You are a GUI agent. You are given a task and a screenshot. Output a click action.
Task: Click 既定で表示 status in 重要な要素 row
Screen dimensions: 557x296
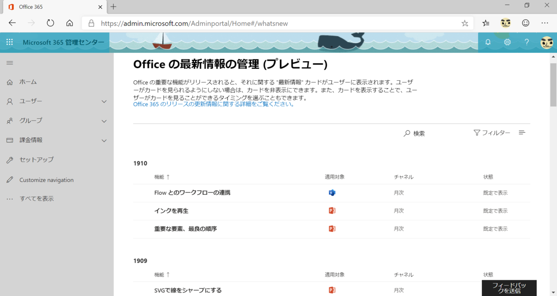coord(495,229)
